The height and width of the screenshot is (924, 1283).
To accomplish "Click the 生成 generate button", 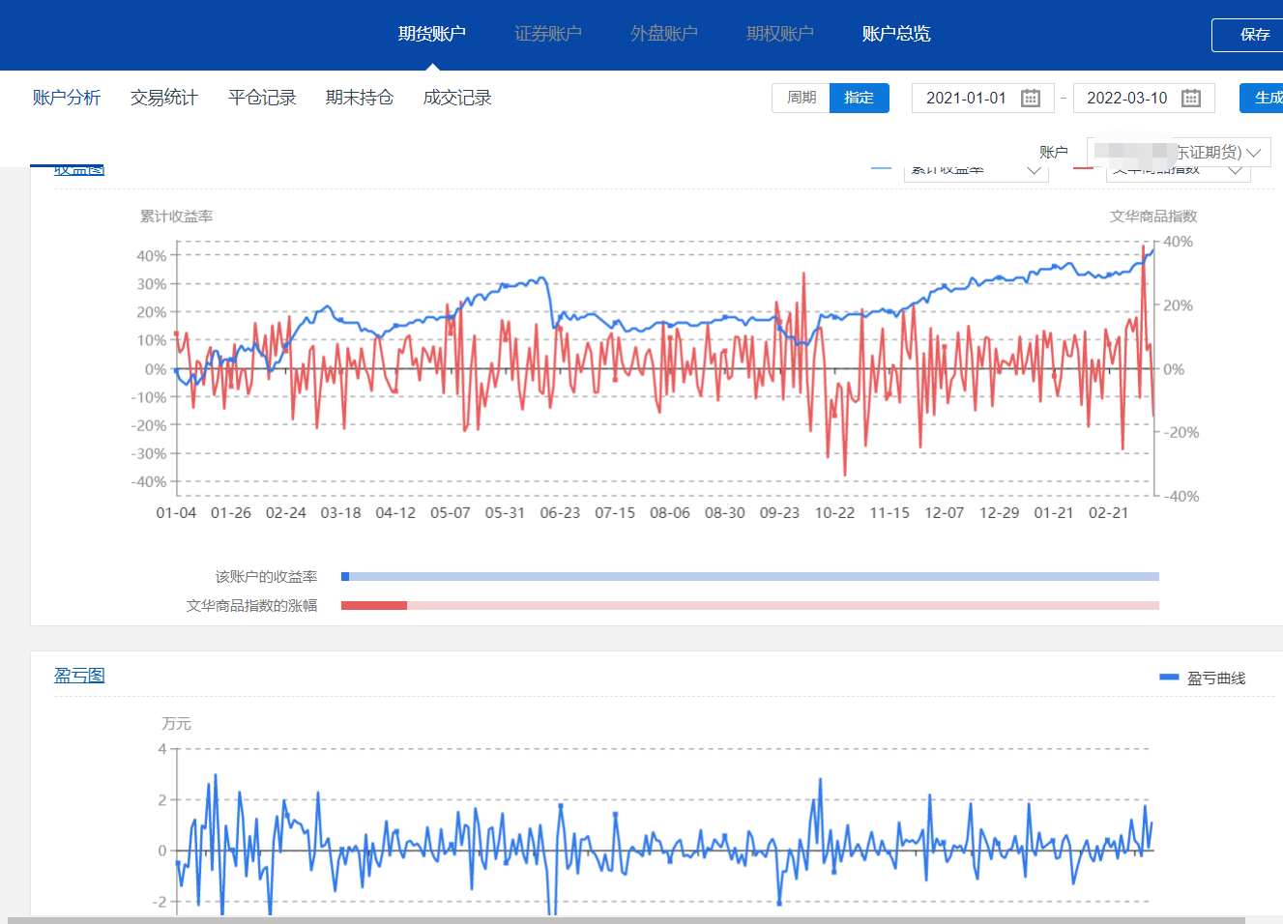I will tap(1267, 98).
